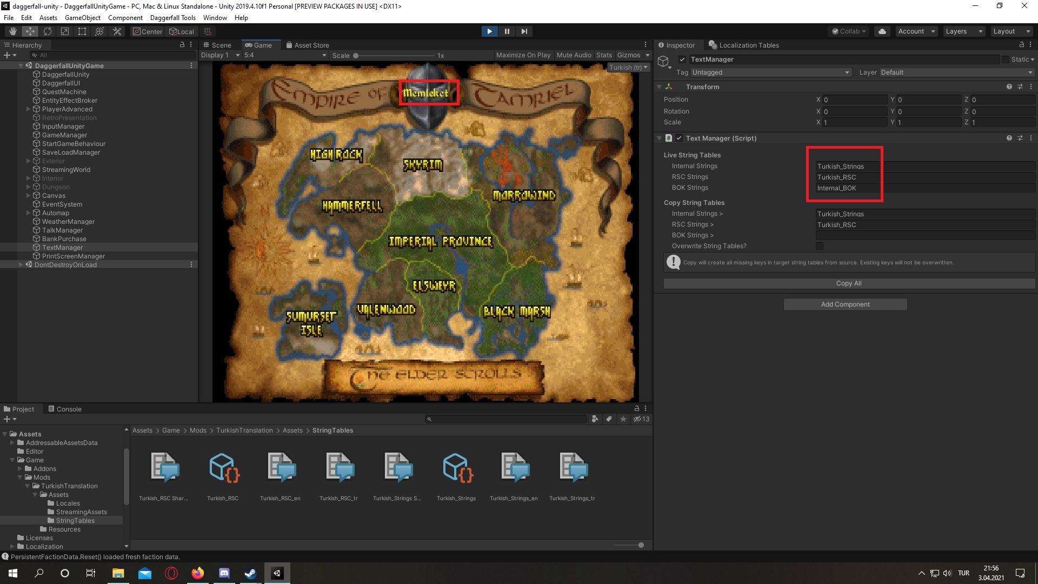Click the Cloud Account icon
Viewport: 1038px width, 584px height.
882,31
